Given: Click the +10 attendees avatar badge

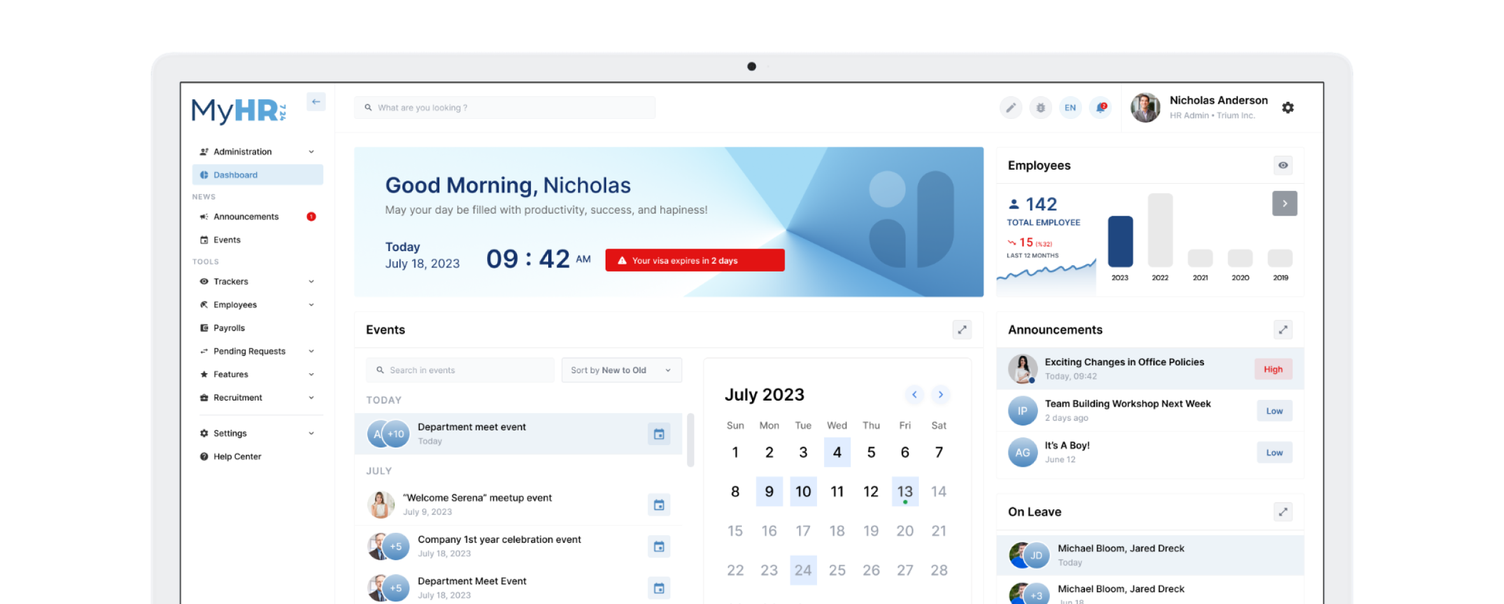Looking at the screenshot, I should 396,434.
